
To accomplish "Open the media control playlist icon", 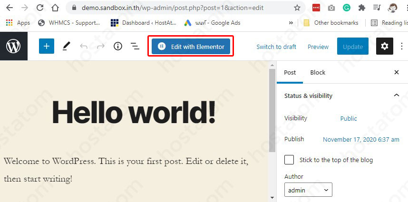I will (377, 8).
